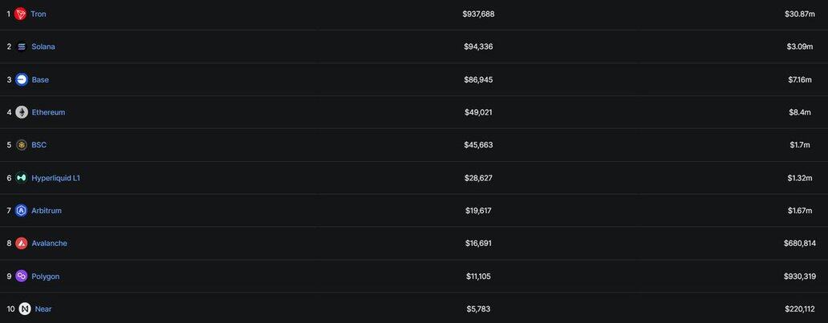The width and height of the screenshot is (828, 323).
Task: Click the Base chain logo icon
Action: (x=22, y=79)
